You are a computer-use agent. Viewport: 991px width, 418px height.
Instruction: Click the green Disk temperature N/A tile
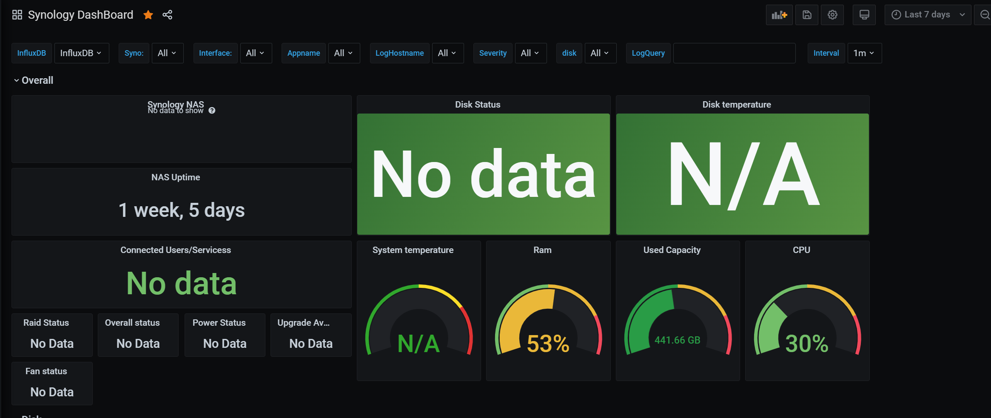point(743,174)
